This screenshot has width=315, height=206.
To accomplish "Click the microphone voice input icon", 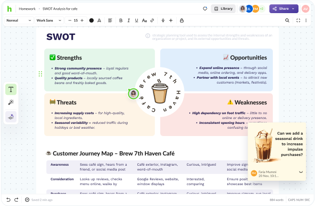I will [x=163, y=20].
